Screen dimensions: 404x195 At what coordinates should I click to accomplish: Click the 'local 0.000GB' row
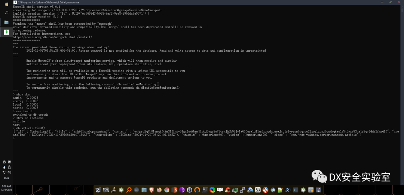point(25,104)
